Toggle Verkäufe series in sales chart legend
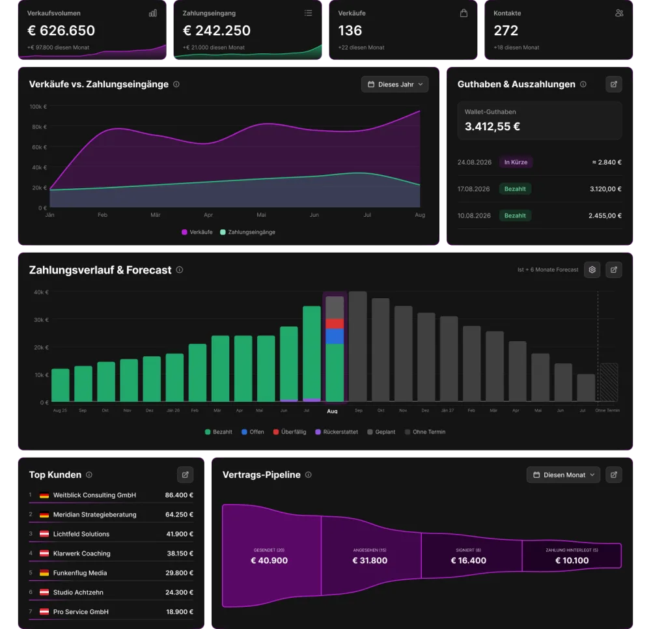This screenshot has height=629, width=651. click(197, 232)
